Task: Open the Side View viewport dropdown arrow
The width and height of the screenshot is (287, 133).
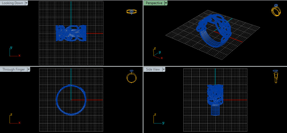Action: click(x=164, y=69)
